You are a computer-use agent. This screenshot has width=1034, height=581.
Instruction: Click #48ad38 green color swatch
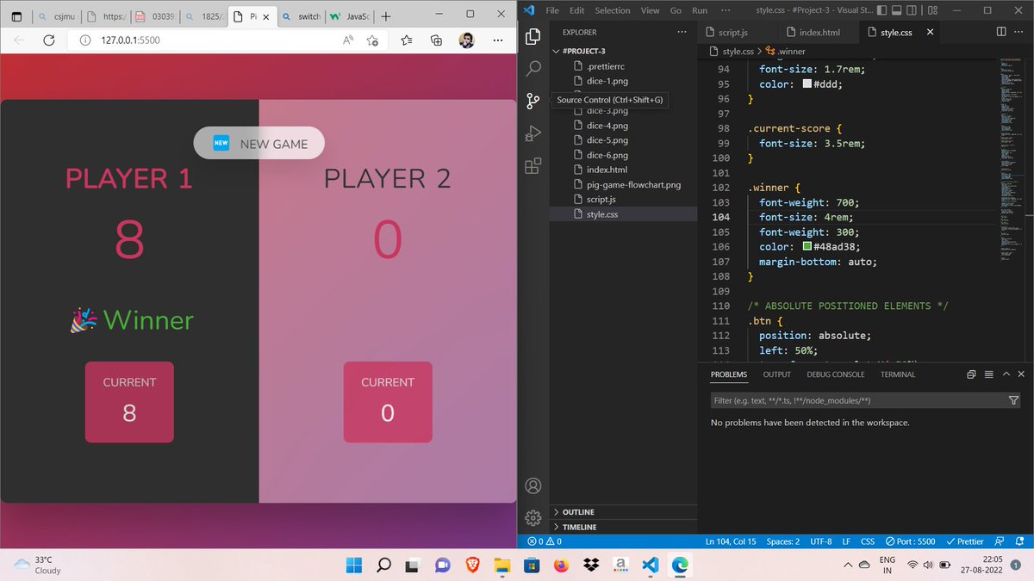[x=807, y=247]
